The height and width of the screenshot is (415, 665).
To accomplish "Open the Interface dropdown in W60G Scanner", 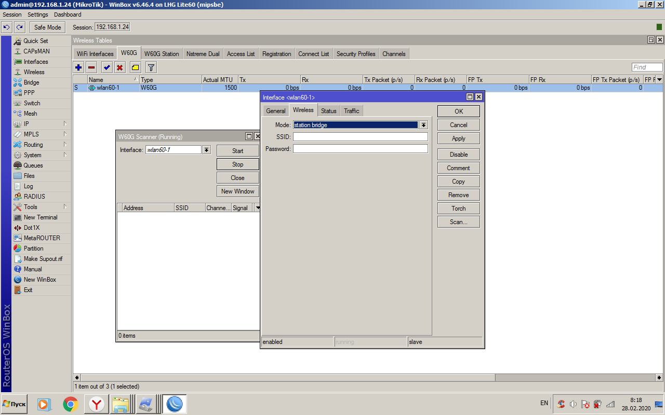I will click(206, 150).
